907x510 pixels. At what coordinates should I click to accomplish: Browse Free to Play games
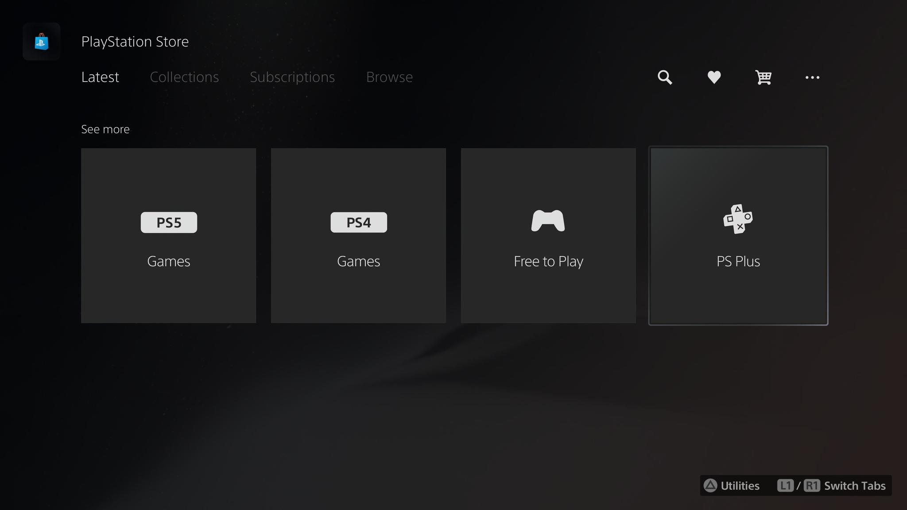click(548, 236)
